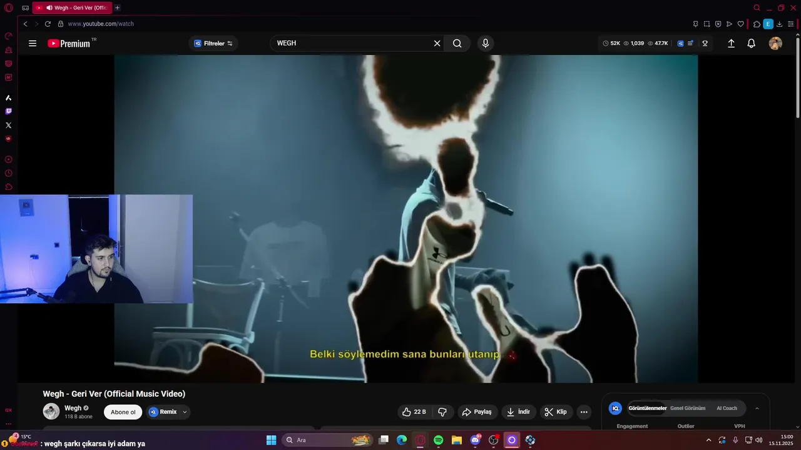Image resolution: width=801 pixels, height=450 pixels.
Task: Share the video using Paylaş
Action: (477, 412)
